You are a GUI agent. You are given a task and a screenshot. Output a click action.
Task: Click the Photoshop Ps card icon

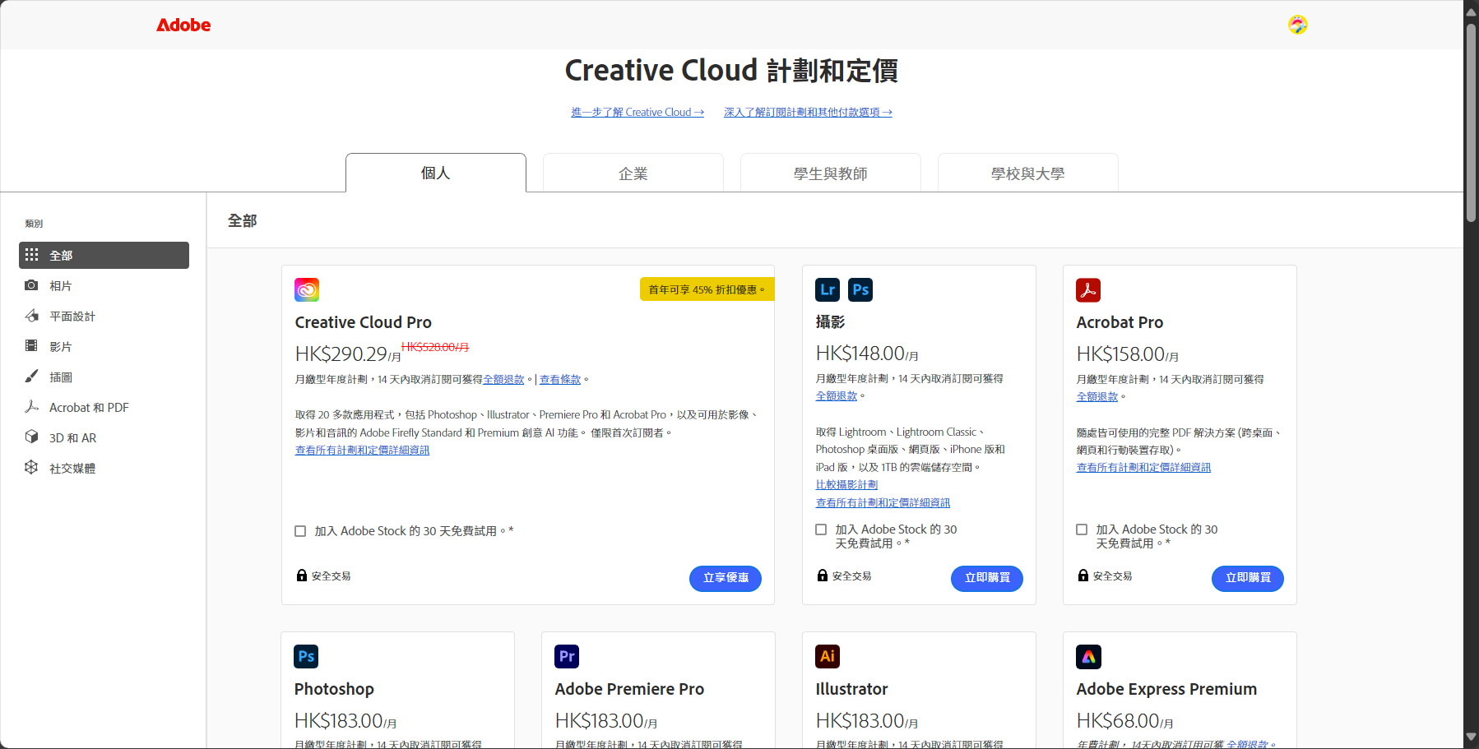[x=306, y=656]
